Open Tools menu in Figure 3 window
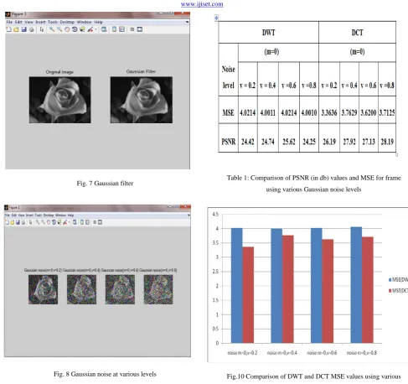408x384 pixels. tap(53, 22)
